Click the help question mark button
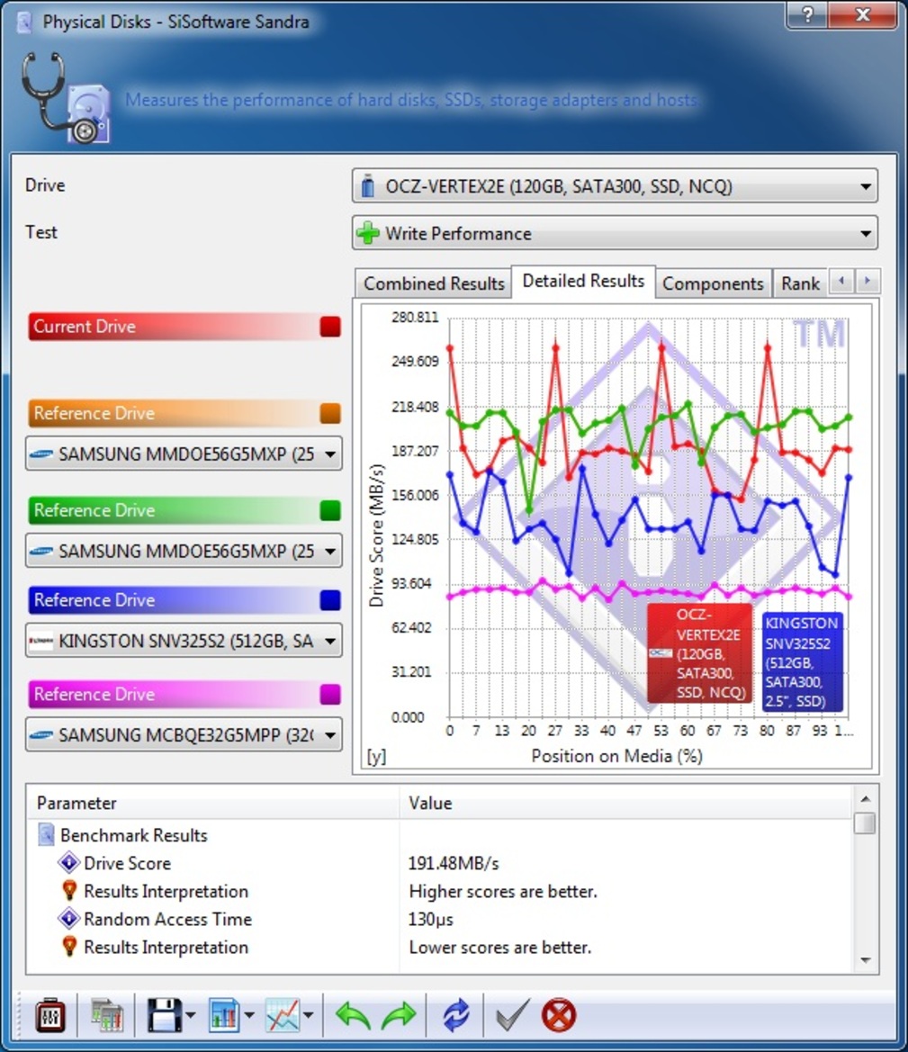This screenshot has width=908, height=1052. click(x=807, y=14)
